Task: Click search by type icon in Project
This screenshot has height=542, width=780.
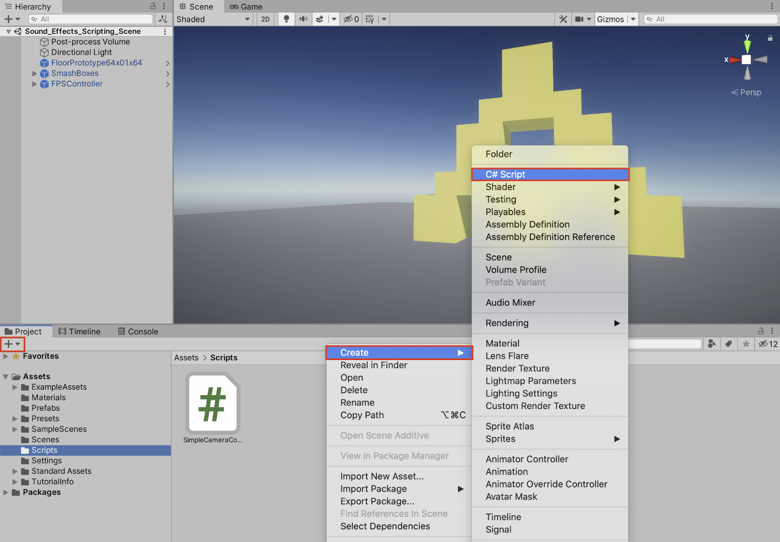Action: click(712, 344)
